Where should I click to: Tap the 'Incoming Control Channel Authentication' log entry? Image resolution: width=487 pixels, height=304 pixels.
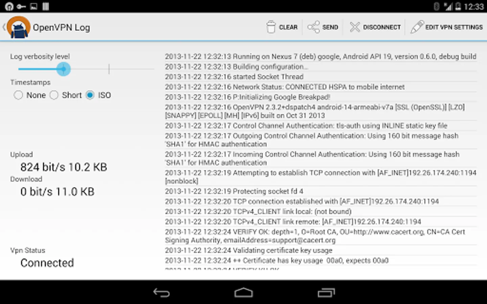tap(321, 158)
